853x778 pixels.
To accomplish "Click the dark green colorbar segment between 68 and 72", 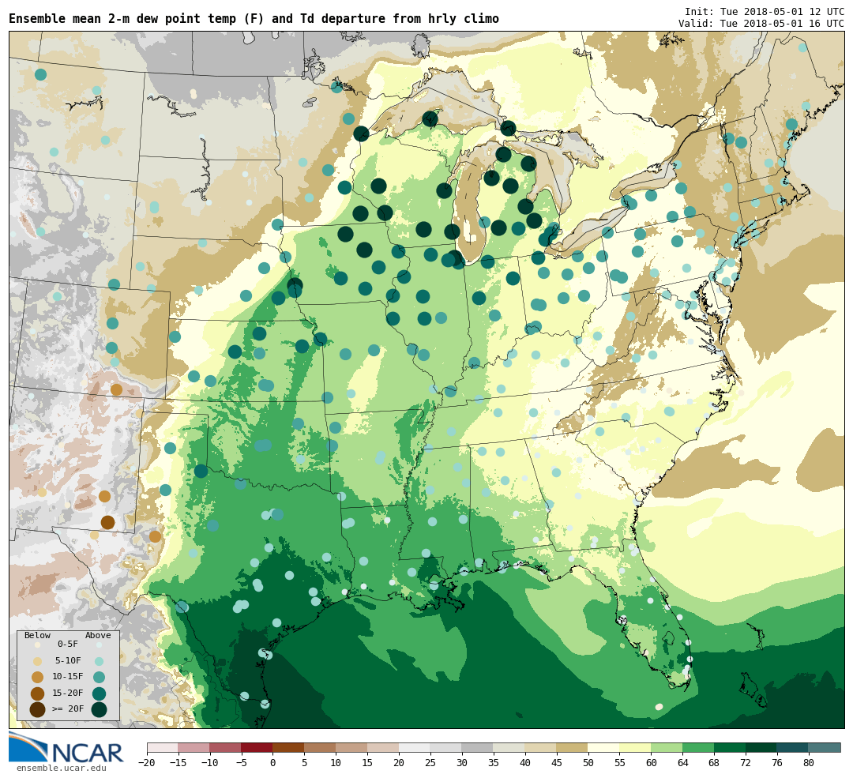I will tap(731, 747).
